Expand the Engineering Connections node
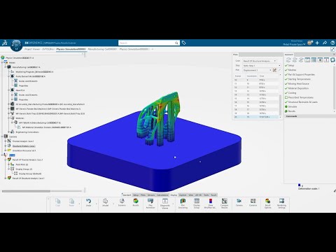 click(9, 132)
